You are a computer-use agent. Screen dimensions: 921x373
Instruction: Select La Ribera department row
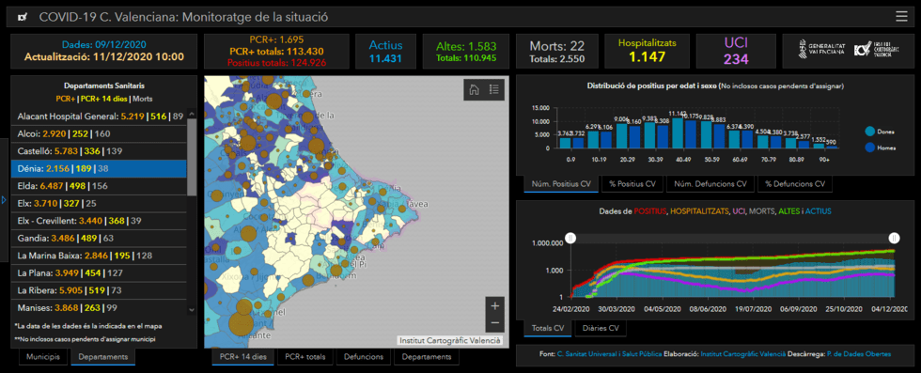pyautogui.click(x=99, y=290)
